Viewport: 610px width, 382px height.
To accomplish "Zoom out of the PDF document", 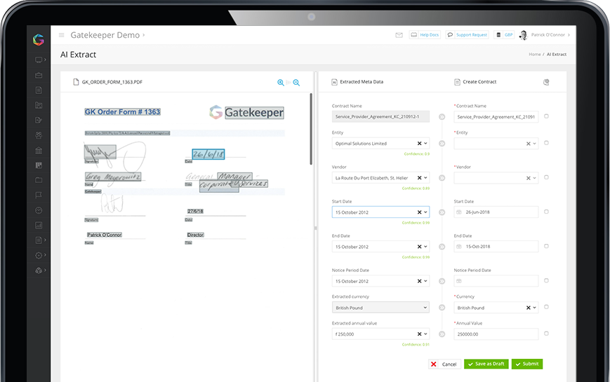I will coord(296,83).
